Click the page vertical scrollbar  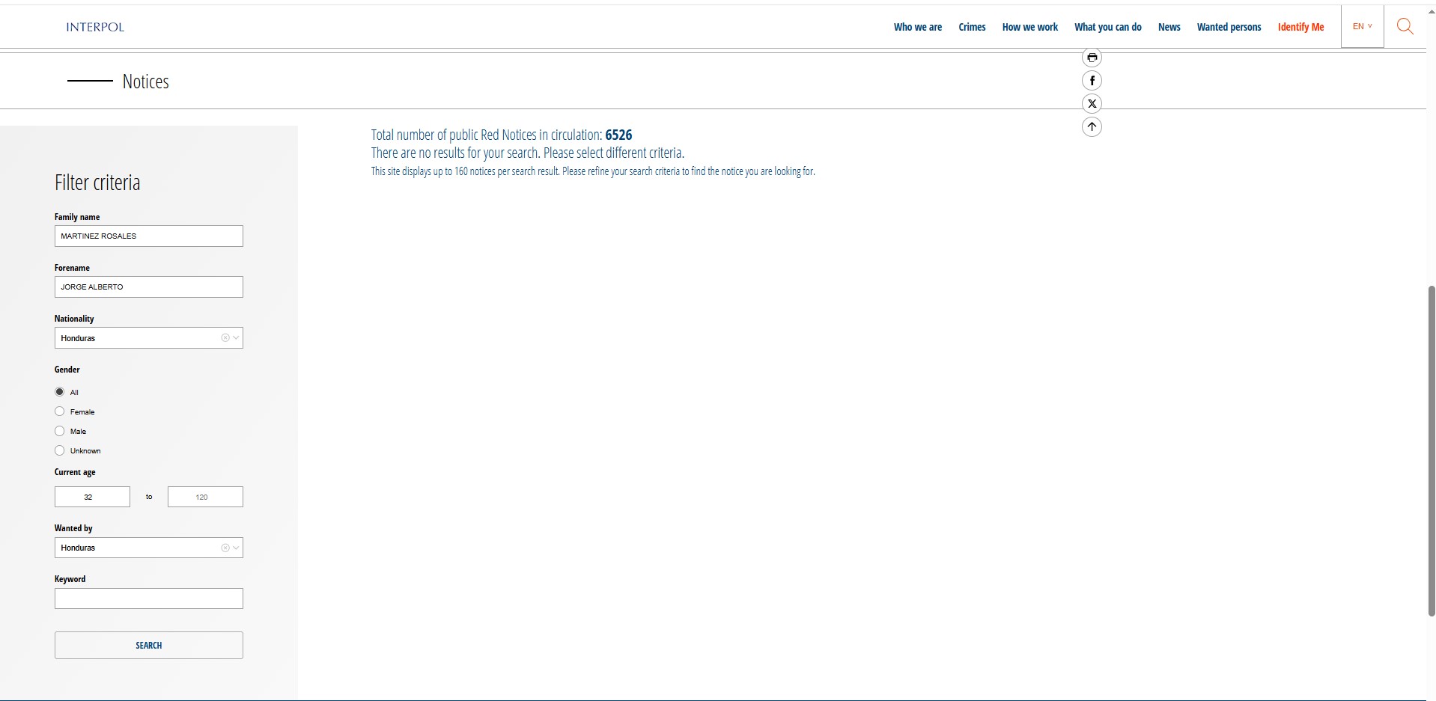click(1432, 449)
